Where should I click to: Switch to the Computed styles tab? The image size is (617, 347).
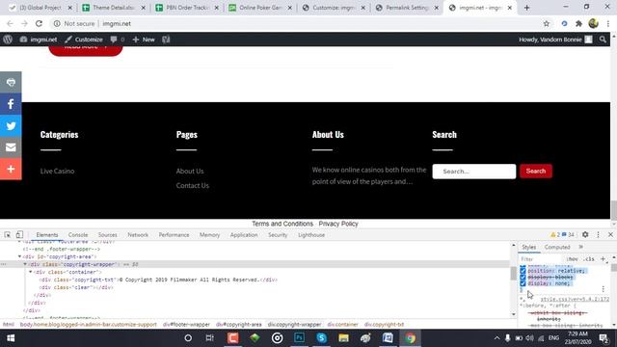(x=557, y=247)
